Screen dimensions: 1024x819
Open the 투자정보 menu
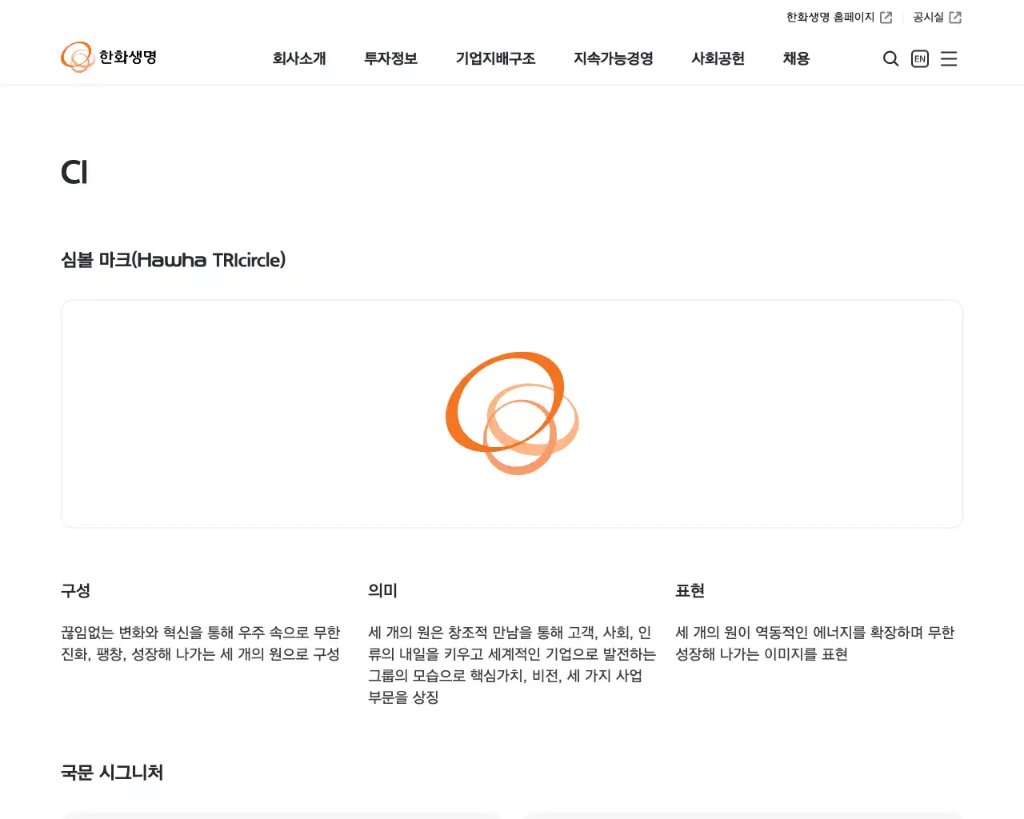click(x=390, y=58)
